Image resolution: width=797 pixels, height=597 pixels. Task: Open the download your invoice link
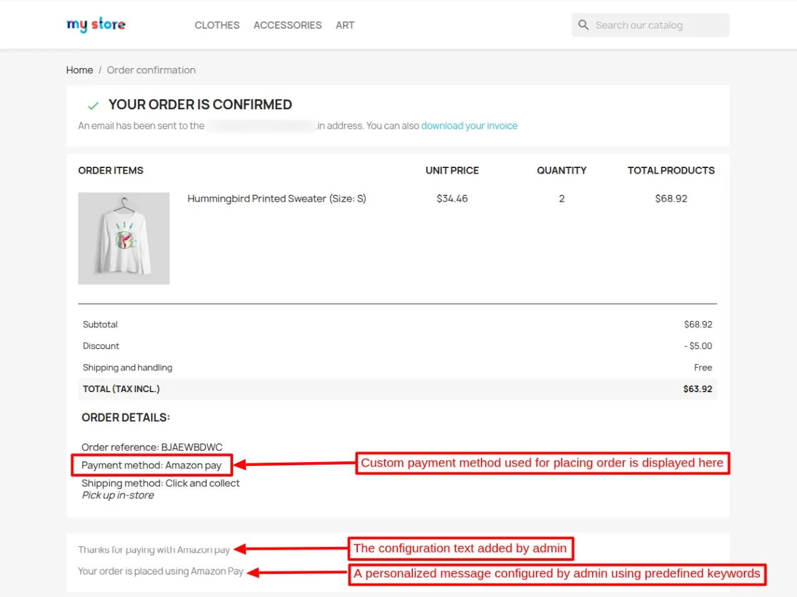point(469,126)
